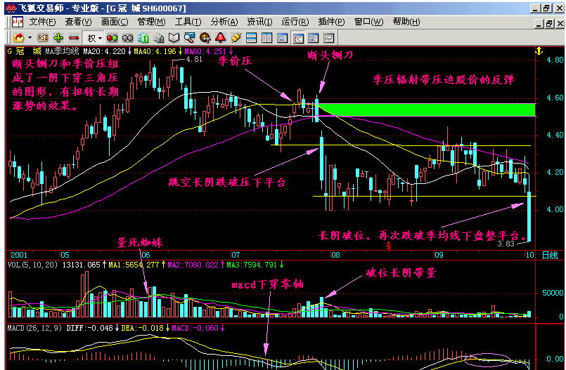Click the brown round face selector icon
Screen dimensions: 566x370
(x=205, y=38)
